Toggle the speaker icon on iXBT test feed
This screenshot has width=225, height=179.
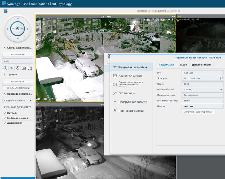(173, 16)
